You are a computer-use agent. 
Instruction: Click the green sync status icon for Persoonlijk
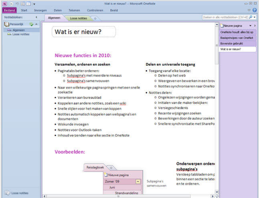pyautogui.click(x=31, y=24)
